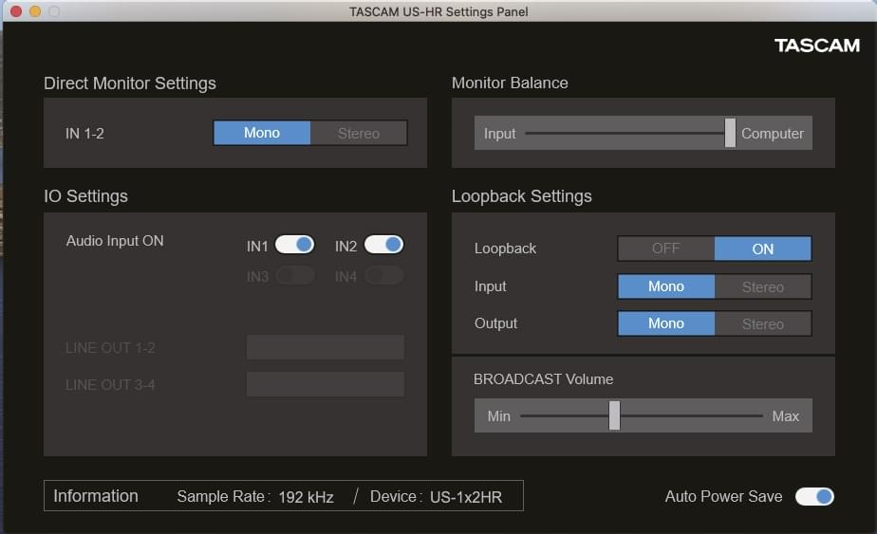Open the LINE OUT 1-2 dropdown
877x534 pixels.
pyautogui.click(x=326, y=348)
